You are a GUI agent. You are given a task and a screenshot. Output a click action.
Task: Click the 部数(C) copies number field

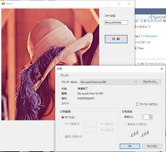[x=145, y=117]
